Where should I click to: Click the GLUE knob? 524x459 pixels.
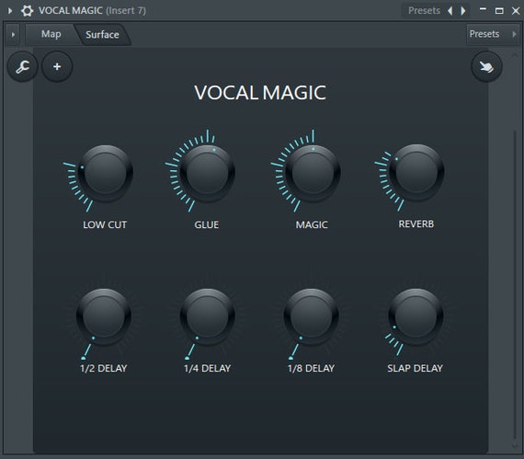(207, 174)
